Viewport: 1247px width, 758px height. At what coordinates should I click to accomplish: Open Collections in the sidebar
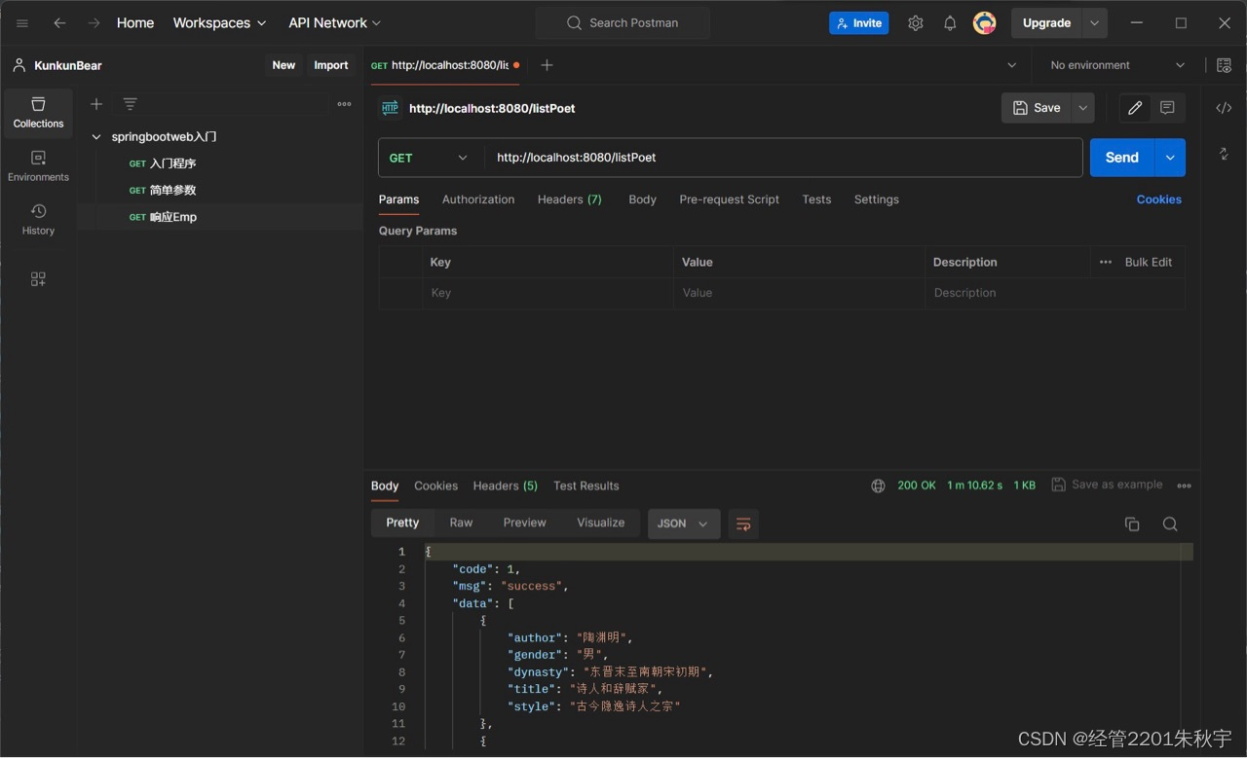(38, 113)
